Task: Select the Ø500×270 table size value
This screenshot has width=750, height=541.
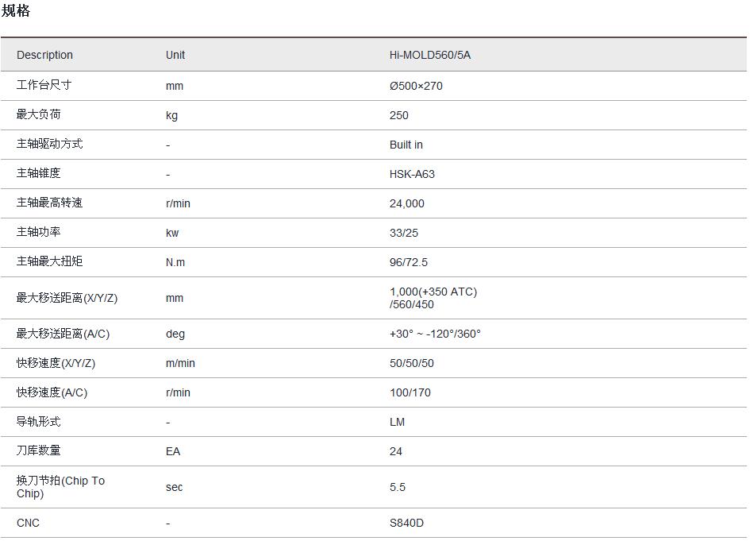Action: (x=416, y=86)
